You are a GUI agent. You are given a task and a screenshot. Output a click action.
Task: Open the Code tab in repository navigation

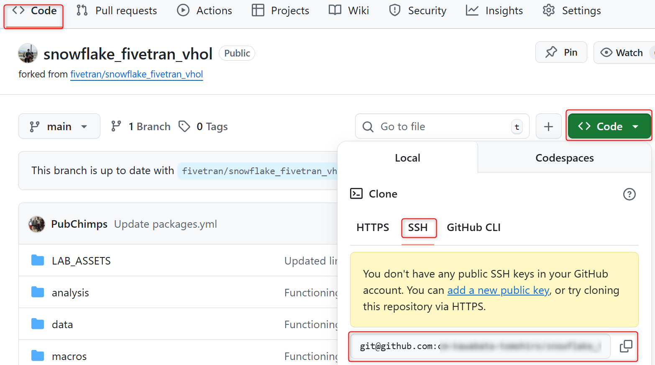34,11
